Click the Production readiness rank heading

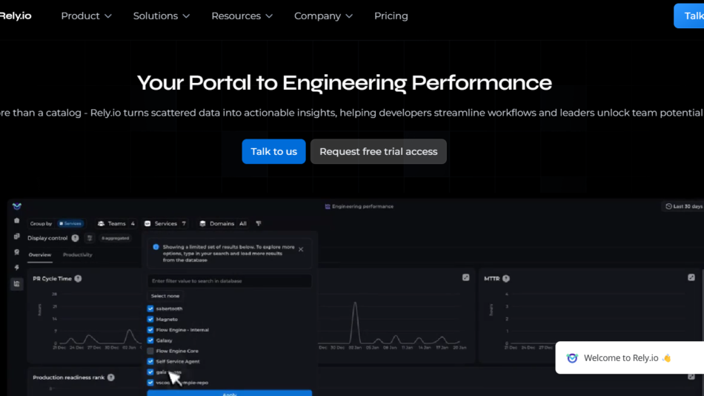[69, 377]
